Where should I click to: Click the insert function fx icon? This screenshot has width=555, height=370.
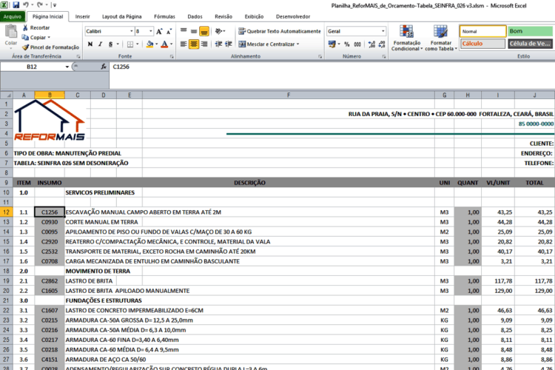click(103, 67)
